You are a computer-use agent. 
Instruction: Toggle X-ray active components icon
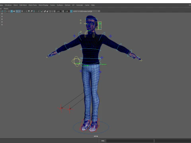point(50,11)
